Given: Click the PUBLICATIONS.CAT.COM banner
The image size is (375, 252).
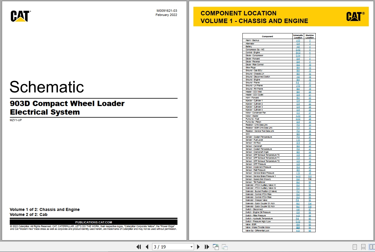Looking at the screenshot, I should click(x=94, y=222).
